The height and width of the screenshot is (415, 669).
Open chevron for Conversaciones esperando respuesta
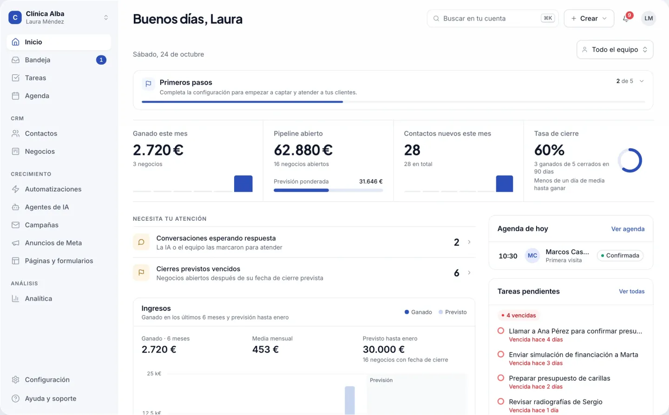click(x=469, y=242)
